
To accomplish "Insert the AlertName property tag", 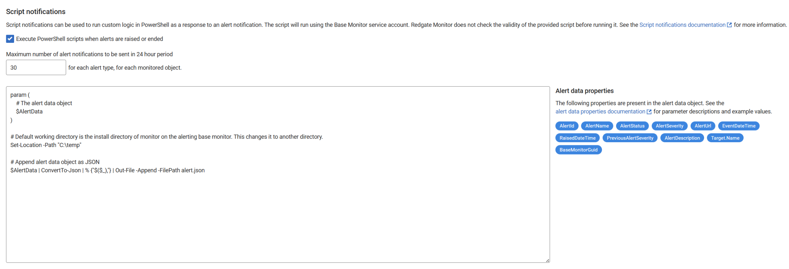I will coord(597,126).
